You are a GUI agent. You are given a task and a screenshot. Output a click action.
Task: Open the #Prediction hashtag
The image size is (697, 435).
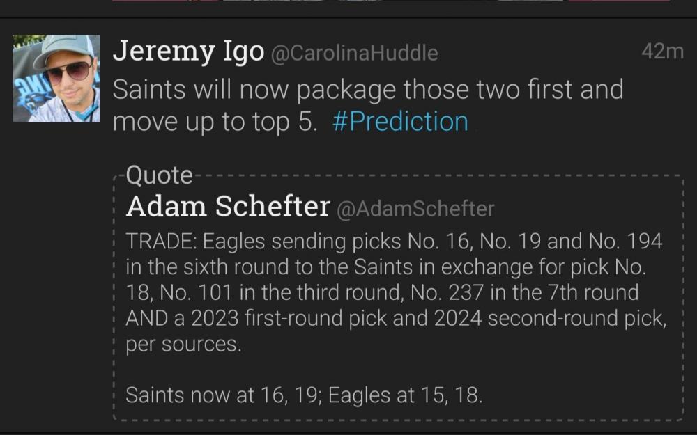coord(400,121)
